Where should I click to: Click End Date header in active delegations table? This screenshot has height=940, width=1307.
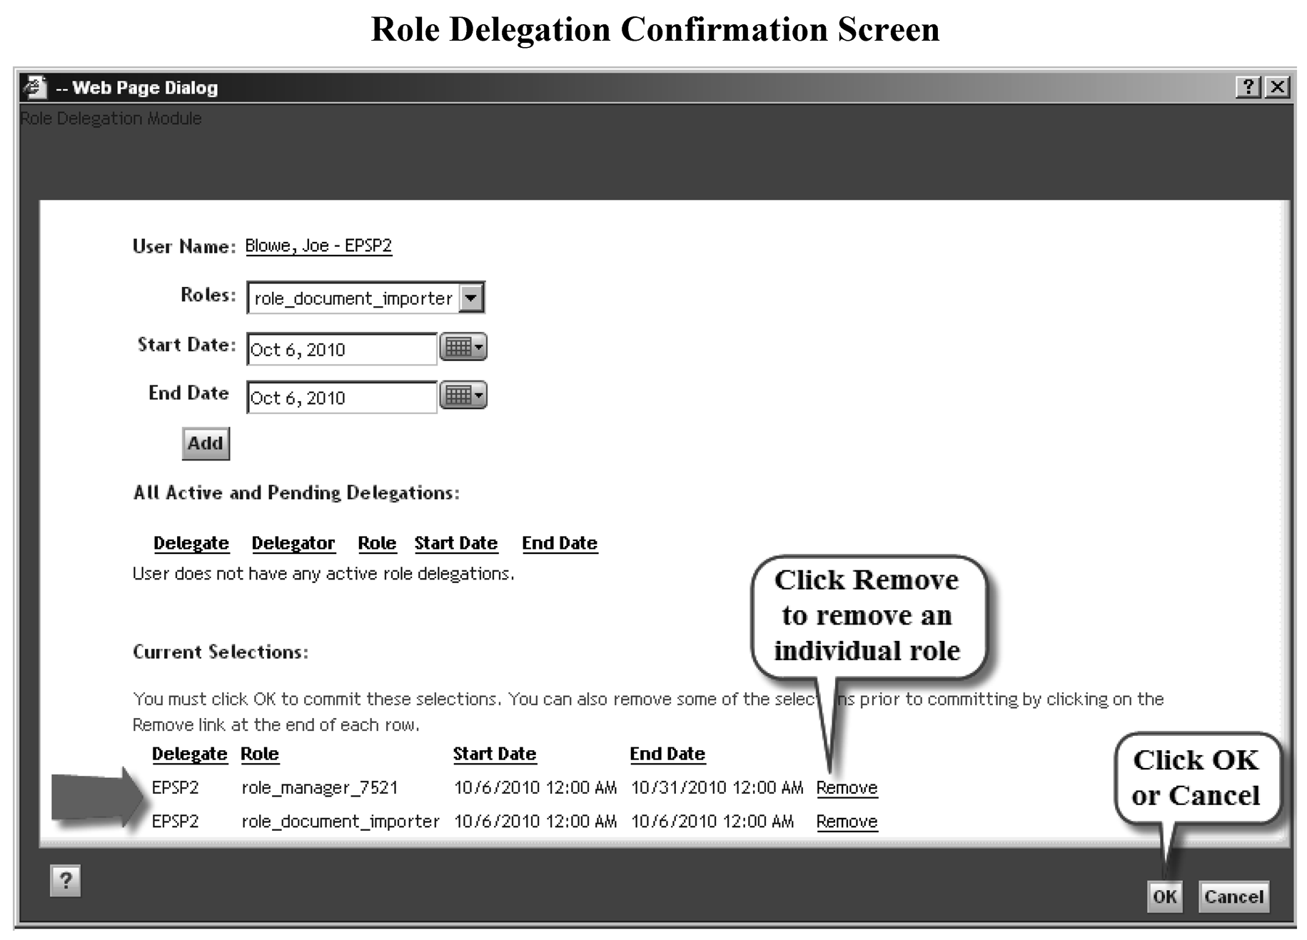tap(559, 543)
